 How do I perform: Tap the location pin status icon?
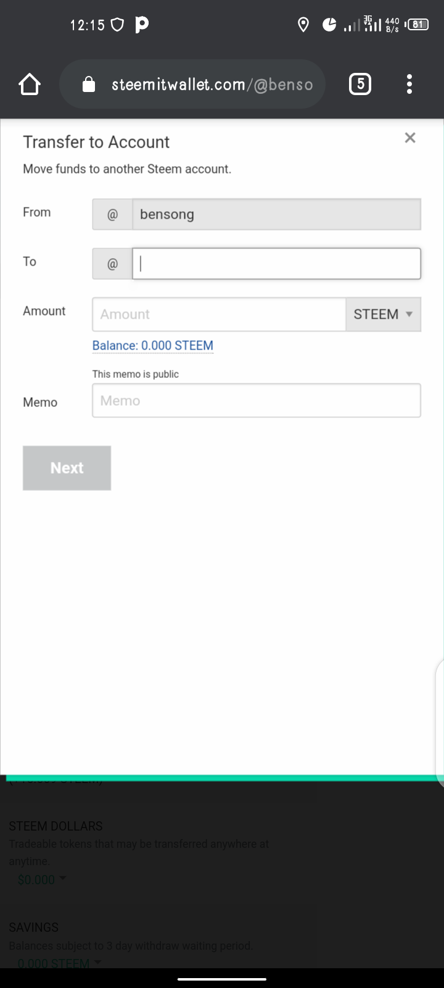click(x=303, y=25)
